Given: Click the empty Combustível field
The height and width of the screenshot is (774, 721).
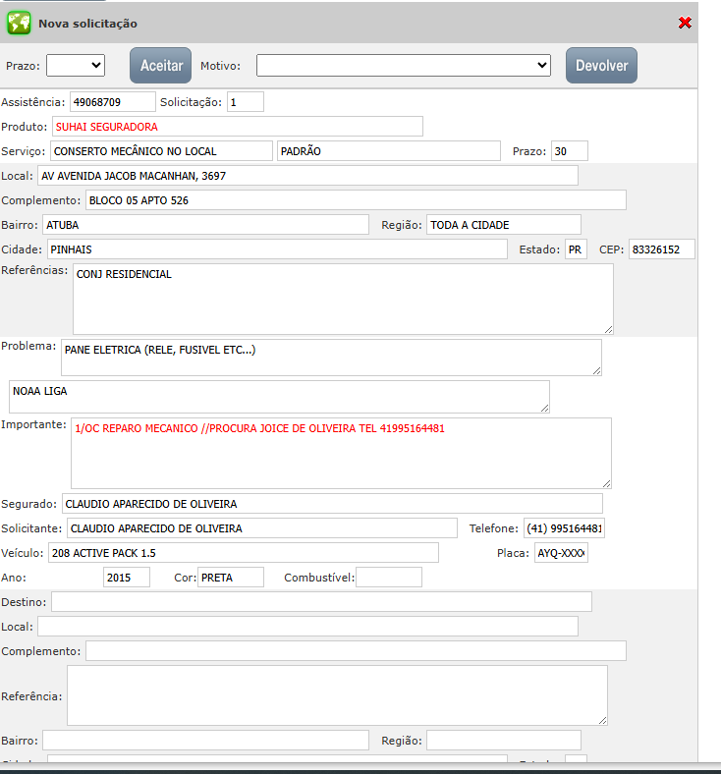Looking at the screenshot, I should pyautogui.click(x=389, y=578).
